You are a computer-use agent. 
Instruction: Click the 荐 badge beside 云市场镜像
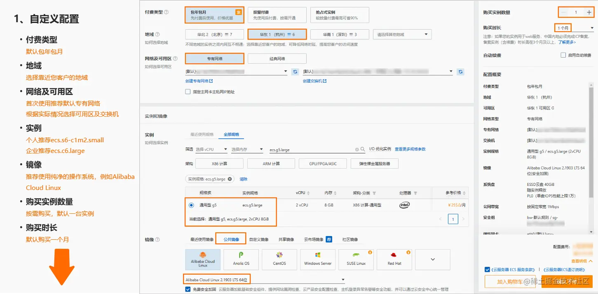(329, 239)
